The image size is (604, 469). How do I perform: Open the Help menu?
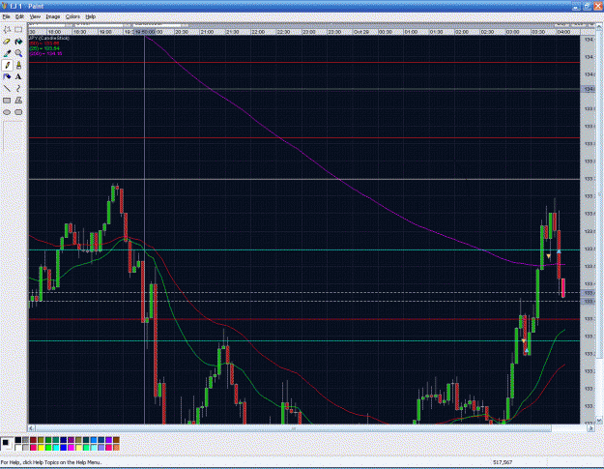click(x=90, y=16)
